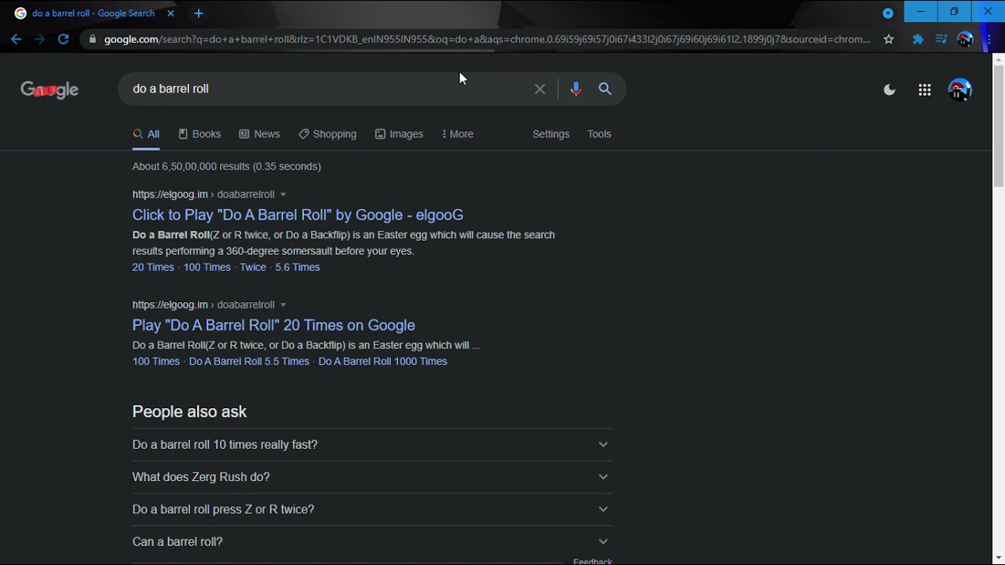Click 'Do A Barrel Roll 5.5 Times' sitelink
This screenshot has width=1005, height=565.
(x=249, y=362)
